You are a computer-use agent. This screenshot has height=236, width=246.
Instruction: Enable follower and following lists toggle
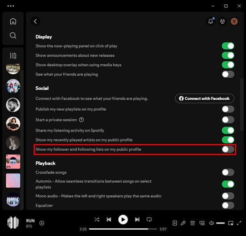228,149
